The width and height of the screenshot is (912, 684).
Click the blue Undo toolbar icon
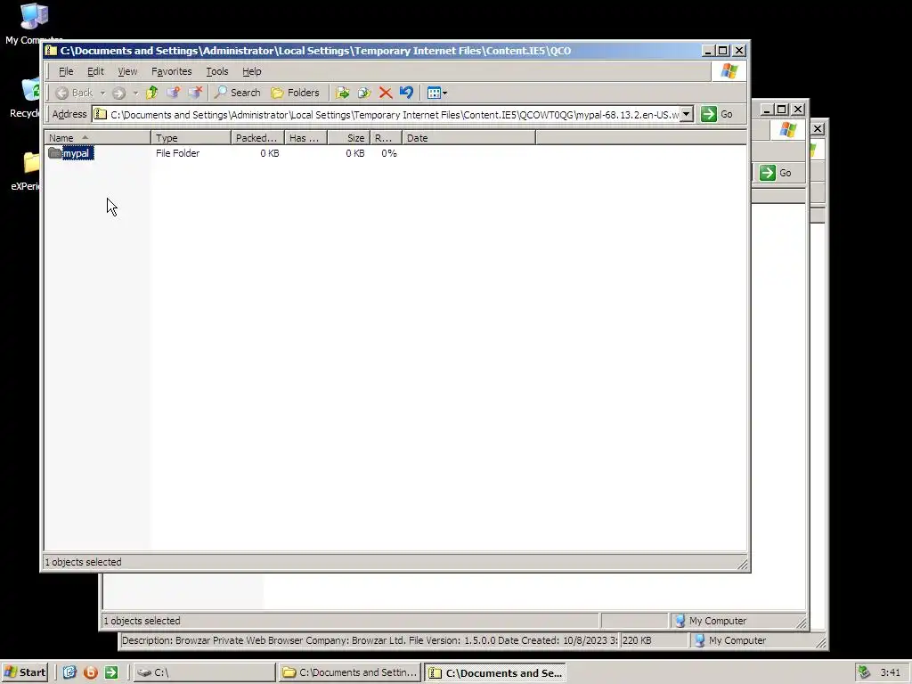[x=406, y=93]
